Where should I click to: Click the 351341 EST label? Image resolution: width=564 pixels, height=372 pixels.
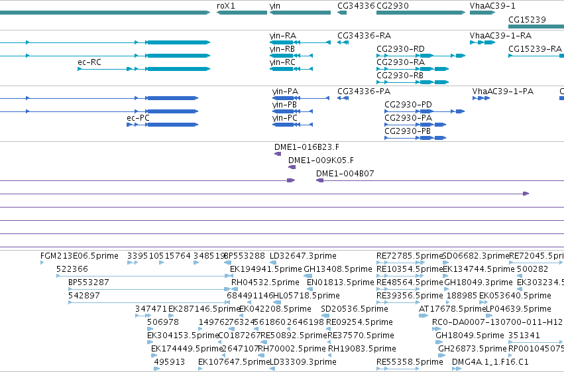click(524, 336)
